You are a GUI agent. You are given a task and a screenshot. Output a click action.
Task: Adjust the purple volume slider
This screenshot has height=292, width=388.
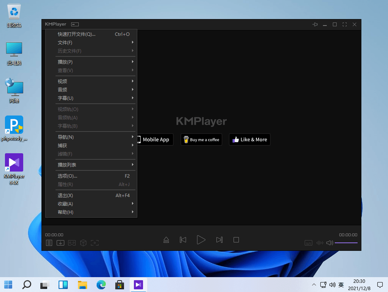pyautogui.click(x=346, y=243)
